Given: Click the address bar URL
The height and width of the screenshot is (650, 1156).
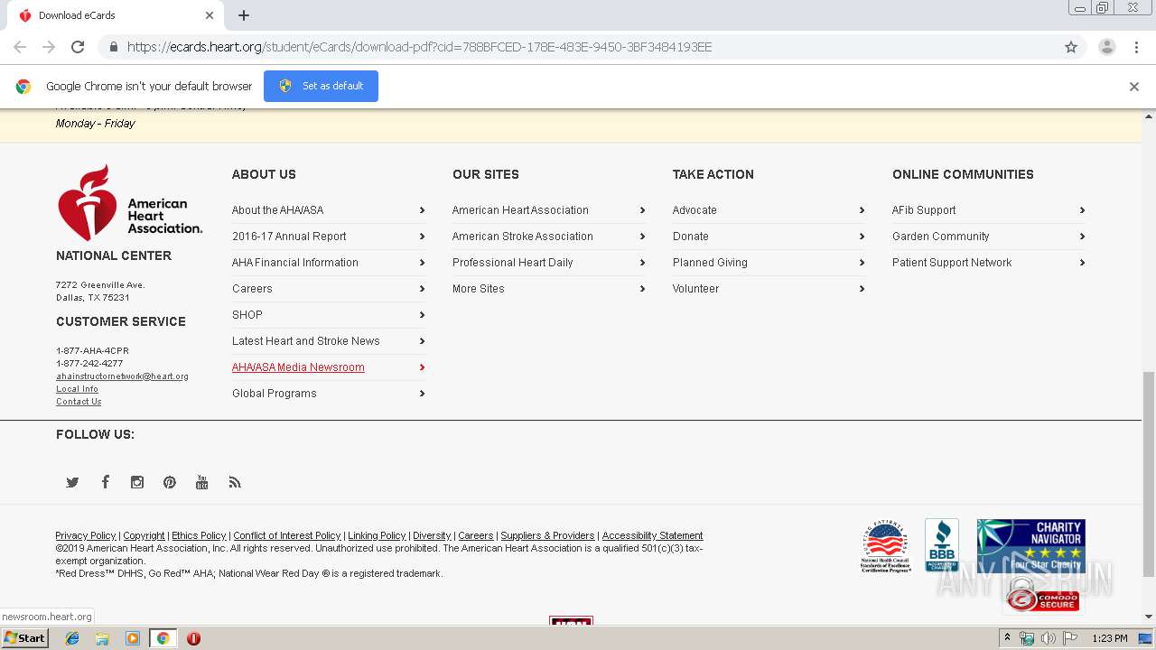Looking at the screenshot, I should pos(419,47).
